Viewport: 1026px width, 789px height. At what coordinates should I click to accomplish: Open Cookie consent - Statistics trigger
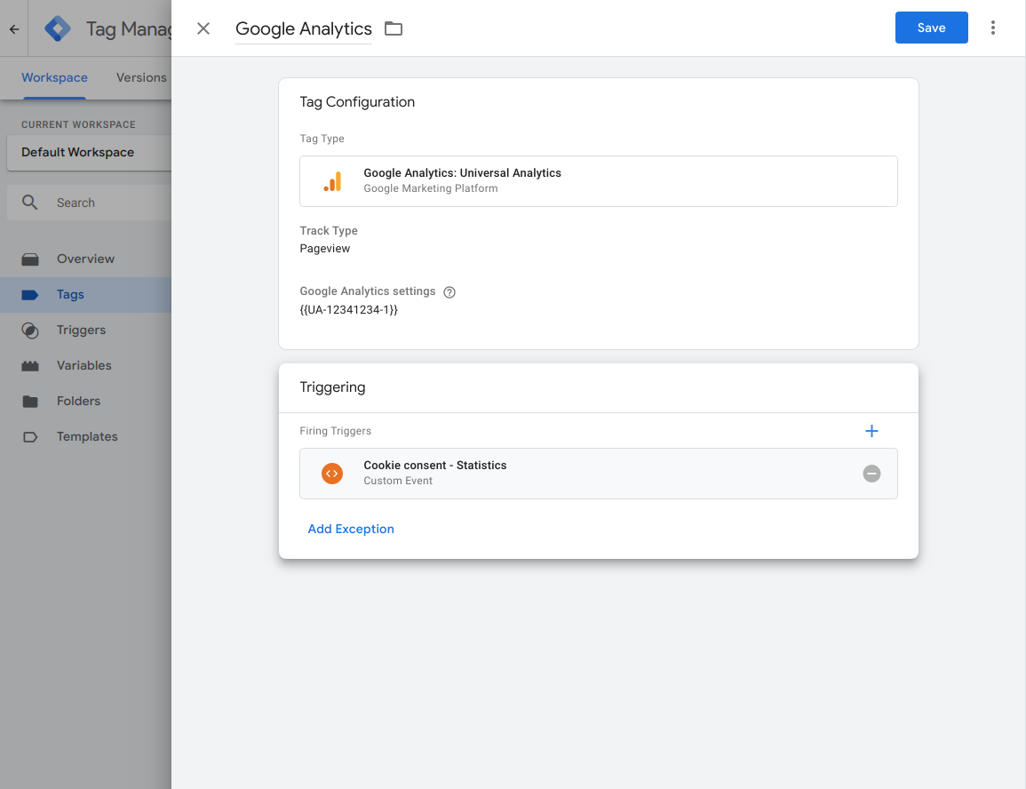[598, 474]
